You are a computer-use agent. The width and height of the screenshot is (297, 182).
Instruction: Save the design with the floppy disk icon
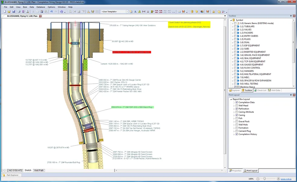click(x=14, y=12)
